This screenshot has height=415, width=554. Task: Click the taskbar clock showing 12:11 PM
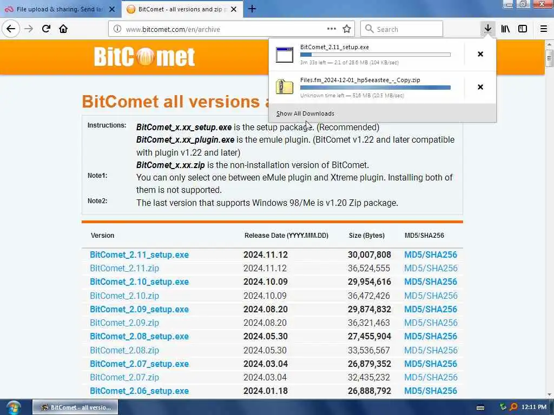tap(533, 407)
